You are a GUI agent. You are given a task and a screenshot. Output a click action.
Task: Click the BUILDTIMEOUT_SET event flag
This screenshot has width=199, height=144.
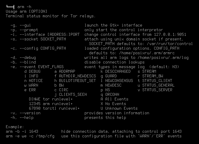75,81
